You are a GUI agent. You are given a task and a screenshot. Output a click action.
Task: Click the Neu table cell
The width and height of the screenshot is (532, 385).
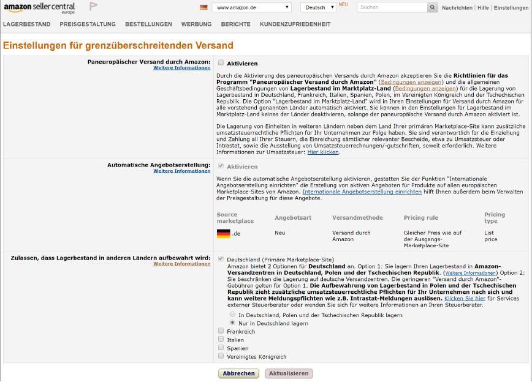pyautogui.click(x=280, y=233)
